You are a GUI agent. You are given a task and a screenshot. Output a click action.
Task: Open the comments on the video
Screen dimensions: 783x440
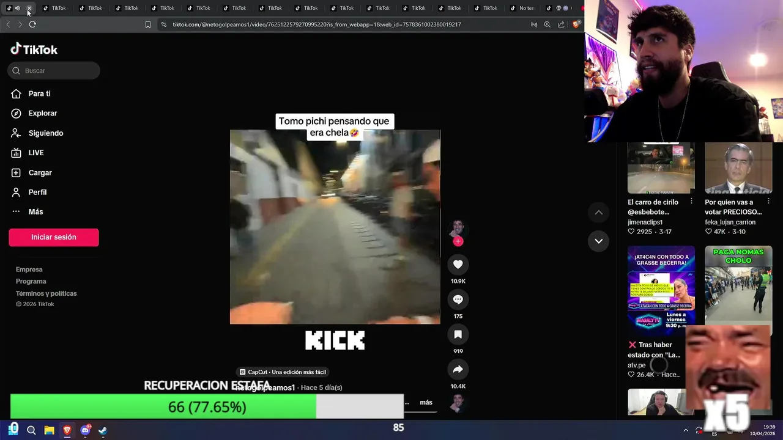click(x=458, y=299)
